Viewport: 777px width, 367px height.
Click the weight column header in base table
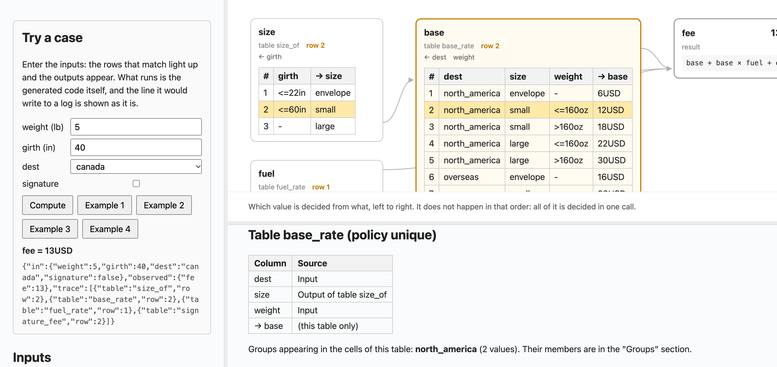pyautogui.click(x=571, y=77)
